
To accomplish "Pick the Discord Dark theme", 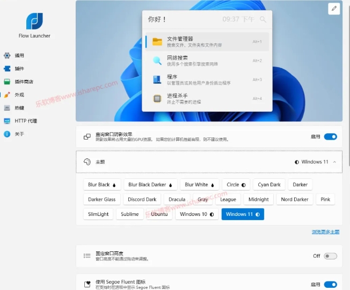I will (142, 199).
